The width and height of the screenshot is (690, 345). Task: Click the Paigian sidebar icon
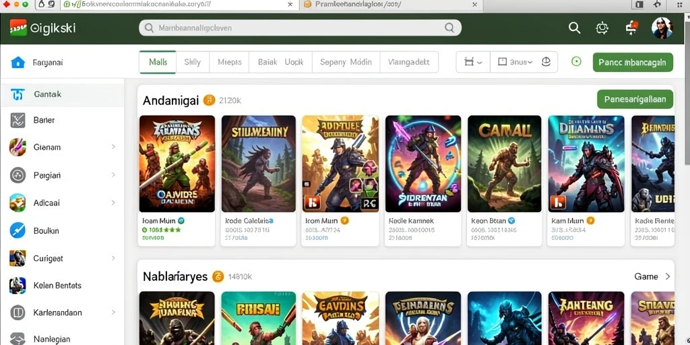pos(18,176)
